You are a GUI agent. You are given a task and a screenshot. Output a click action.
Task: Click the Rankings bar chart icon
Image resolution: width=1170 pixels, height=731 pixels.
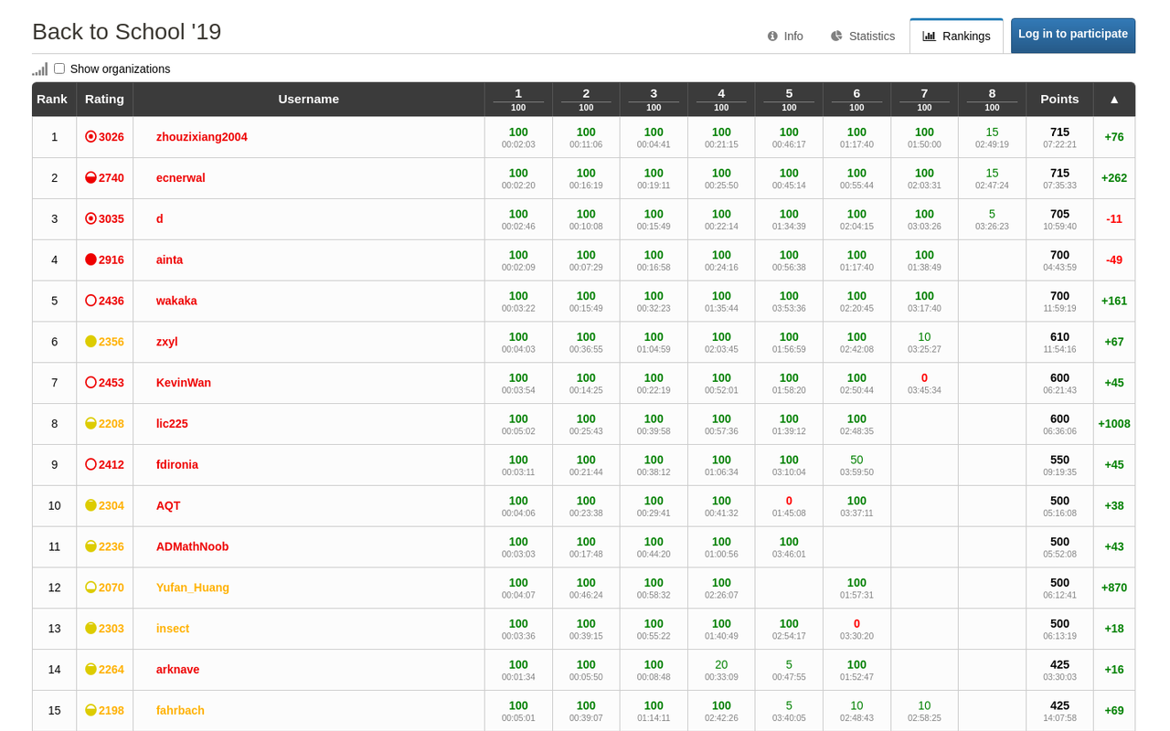930,37
